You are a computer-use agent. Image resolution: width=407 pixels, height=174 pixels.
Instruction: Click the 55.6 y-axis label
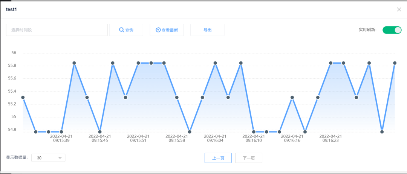12,78
